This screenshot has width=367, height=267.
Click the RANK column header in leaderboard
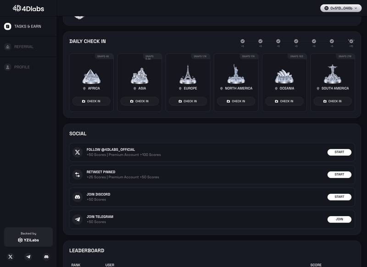click(76, 265)
